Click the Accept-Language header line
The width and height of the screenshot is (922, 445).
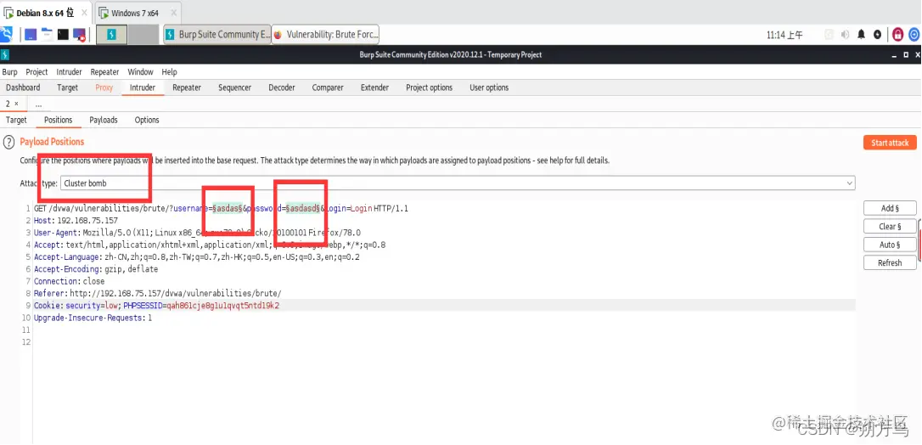[196, 256]
